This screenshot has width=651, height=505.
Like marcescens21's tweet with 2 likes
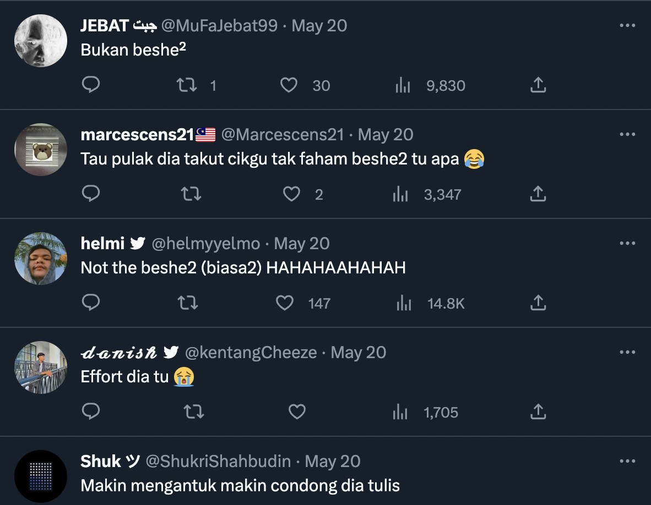tap(291, 194)
